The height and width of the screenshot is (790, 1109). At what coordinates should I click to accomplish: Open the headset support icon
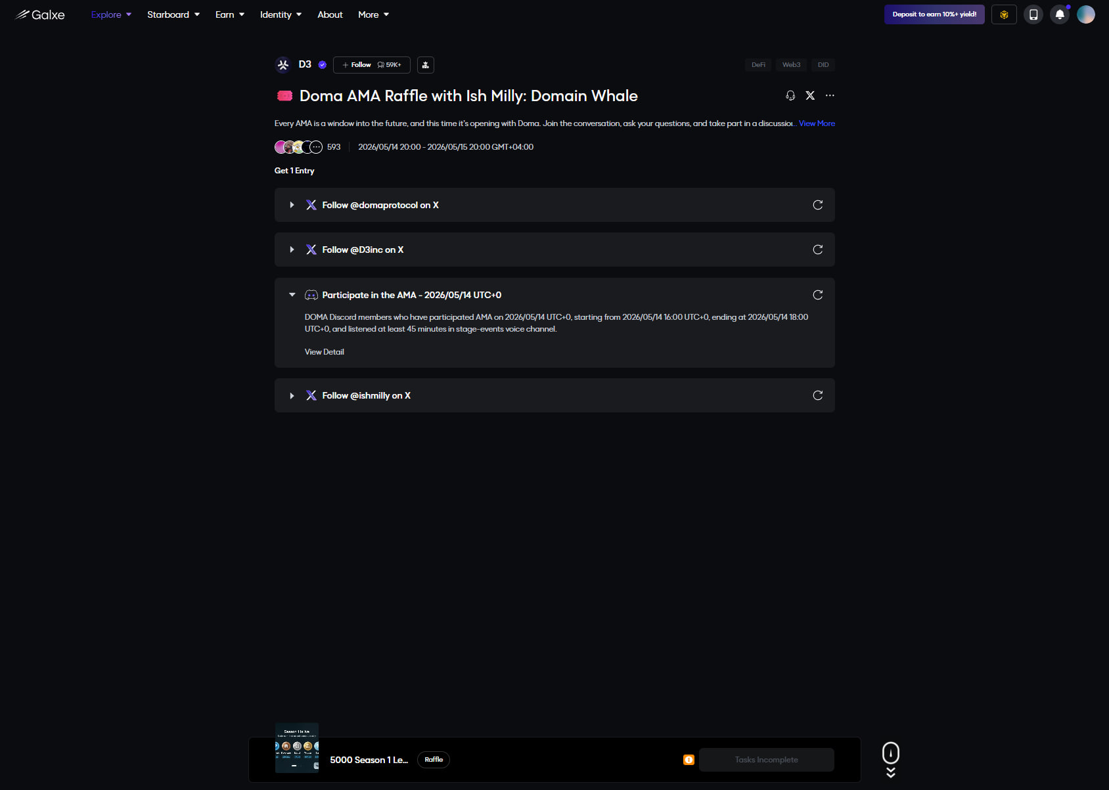coord(790,95)
